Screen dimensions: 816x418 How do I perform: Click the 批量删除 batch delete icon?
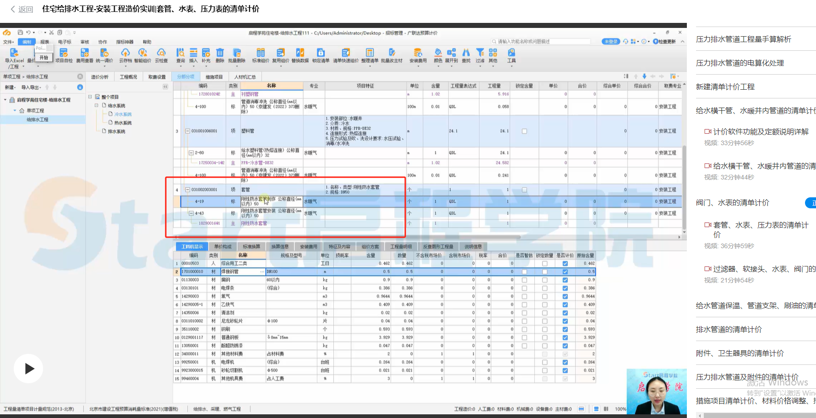pos(237,55)
